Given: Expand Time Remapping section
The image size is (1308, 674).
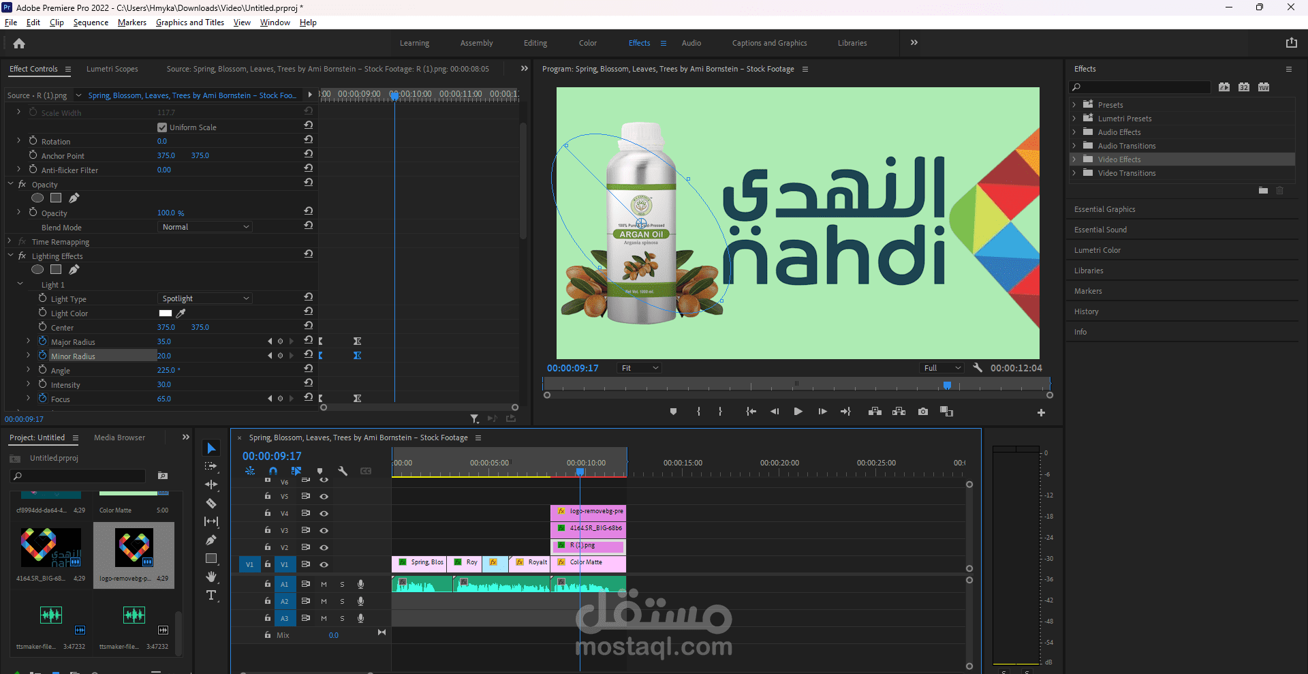Looking at the screenshot, I should (10, 241).
